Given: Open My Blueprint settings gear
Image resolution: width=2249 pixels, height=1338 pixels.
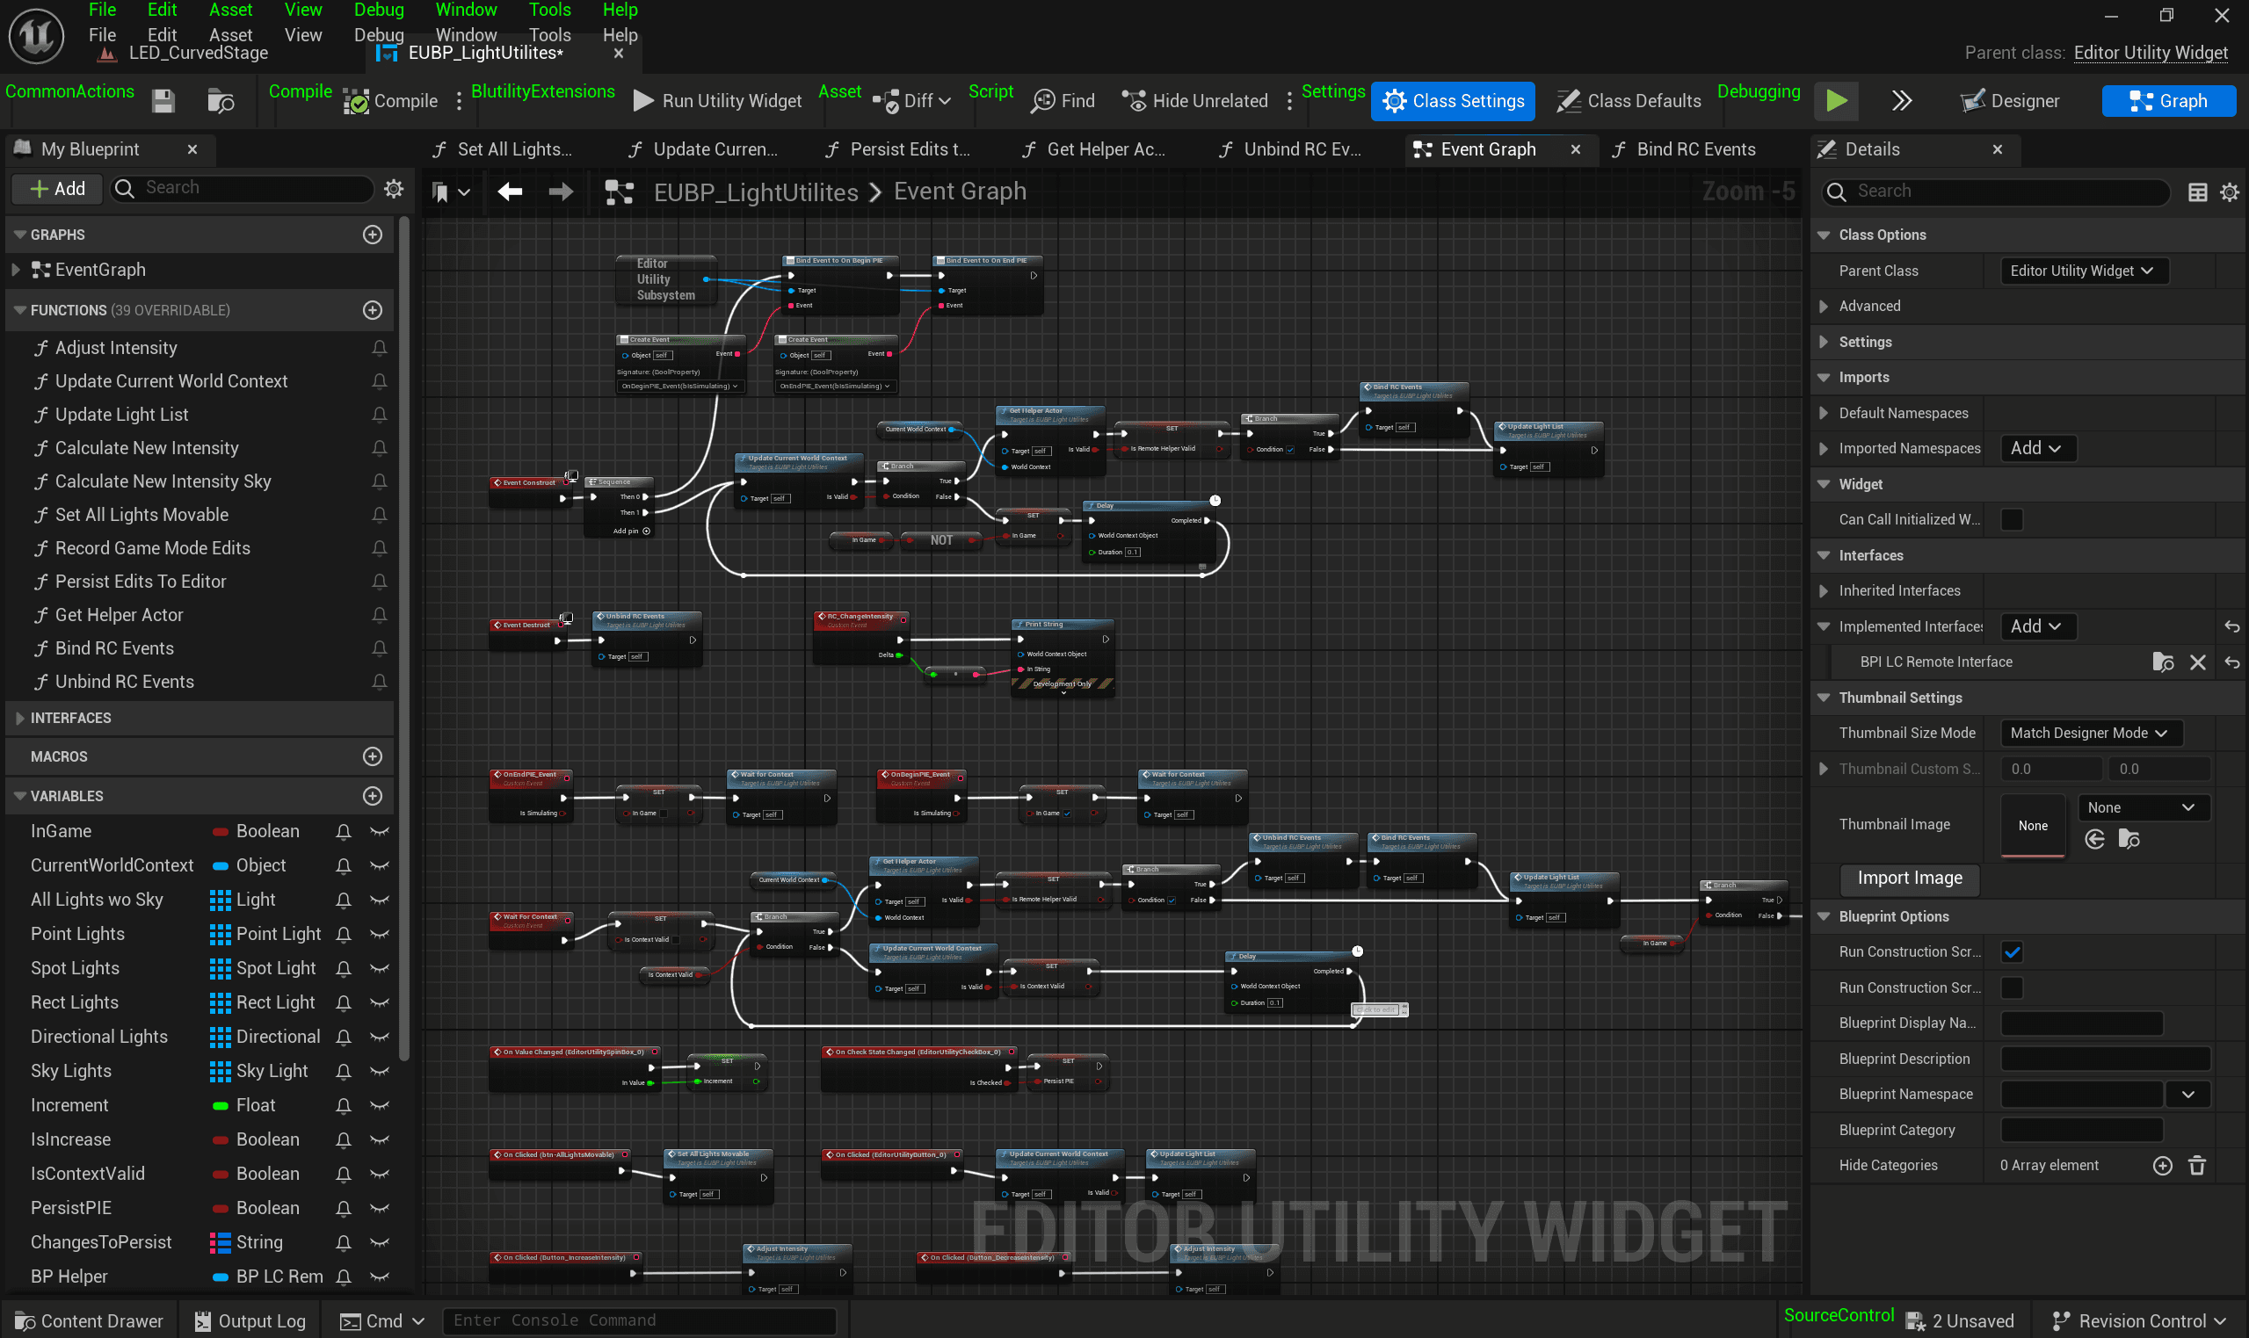Looking at the screenshot, I should (x=394, y=188).
